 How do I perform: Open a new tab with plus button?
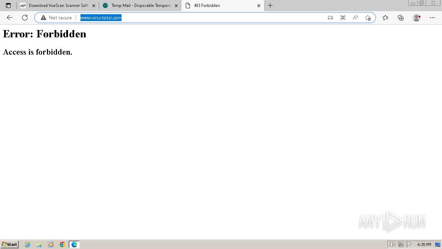tap(270, 6)
